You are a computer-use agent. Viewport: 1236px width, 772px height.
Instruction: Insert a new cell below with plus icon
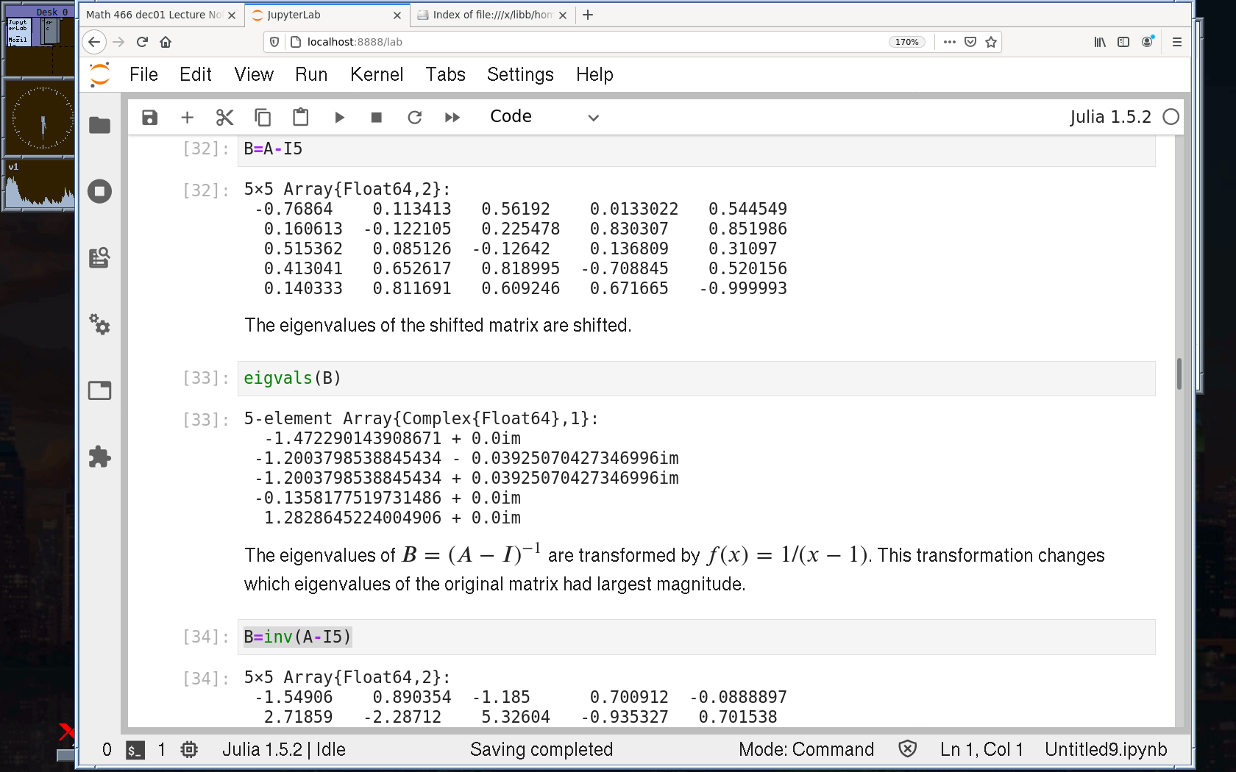(187, 118)
